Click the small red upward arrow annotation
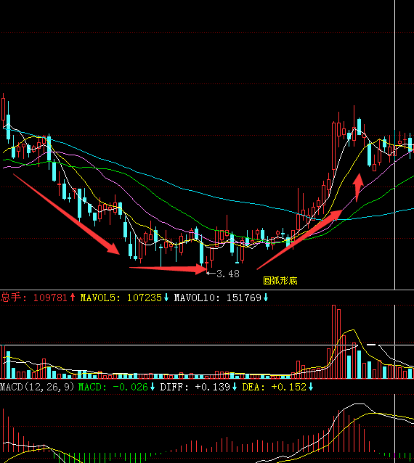 (358, 187)
